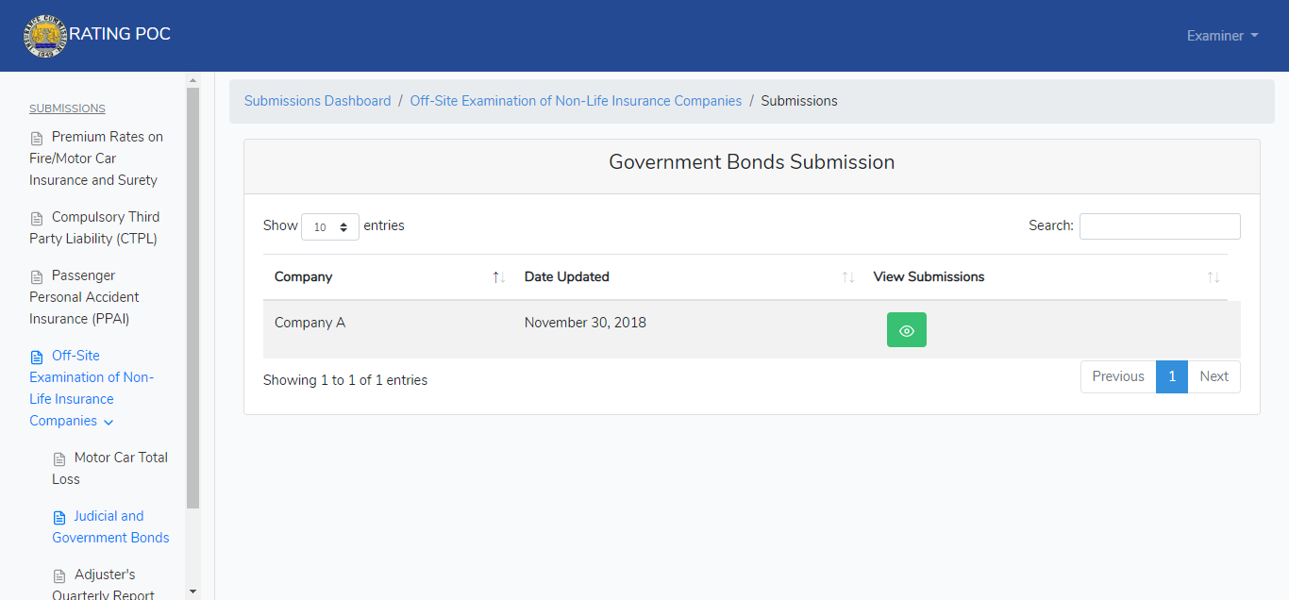The width and height of the screenshot is (1289, 600).
Task: Click the Previous pagination button
Action: click(1118, 376)
